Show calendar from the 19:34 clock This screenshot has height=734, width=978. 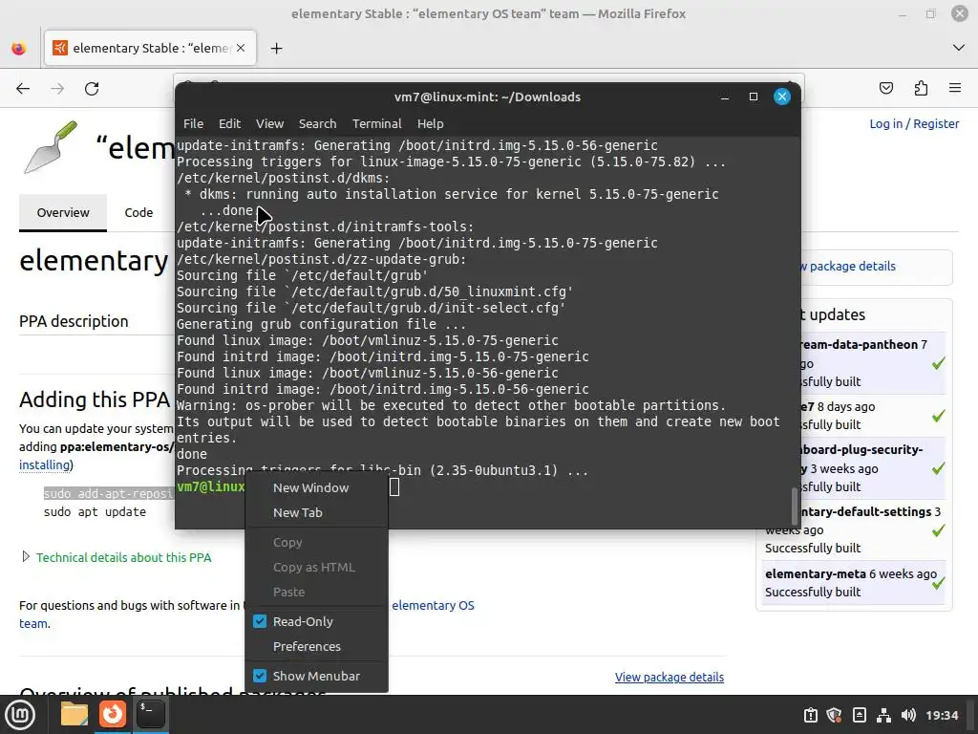pyautogui.click(x=941, y=715)
